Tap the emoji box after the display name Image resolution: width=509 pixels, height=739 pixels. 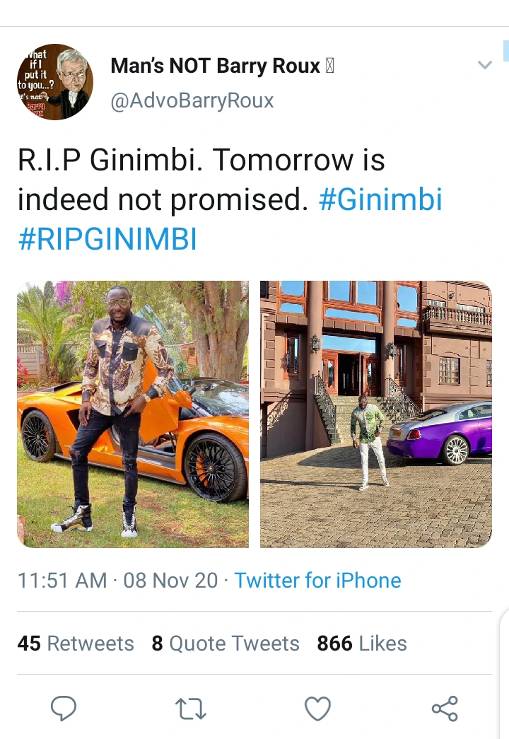click(x=330, y=66)
